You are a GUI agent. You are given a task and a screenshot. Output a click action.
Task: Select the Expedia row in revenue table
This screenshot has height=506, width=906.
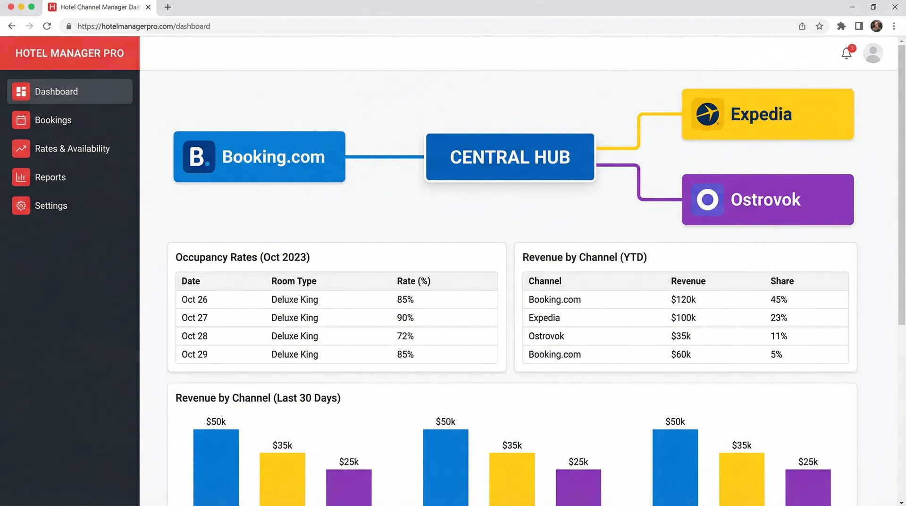686,318
